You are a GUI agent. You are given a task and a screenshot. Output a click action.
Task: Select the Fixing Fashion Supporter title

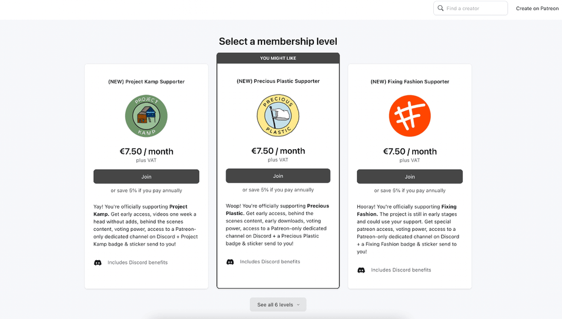click(410, 82)
